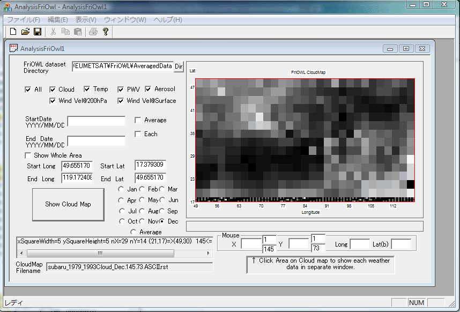Click the Copy toolbar icon
Viewport: 460px width, 312px height.
point(65,32)
